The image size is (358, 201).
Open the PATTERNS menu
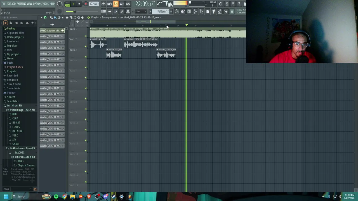21,4
